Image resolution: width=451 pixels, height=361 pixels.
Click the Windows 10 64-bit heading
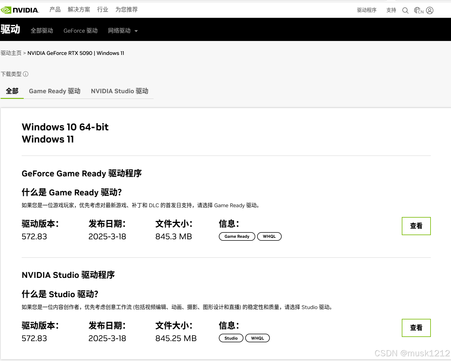65,127
